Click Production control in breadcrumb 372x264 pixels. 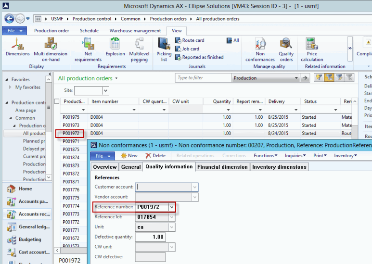[92, 19]
